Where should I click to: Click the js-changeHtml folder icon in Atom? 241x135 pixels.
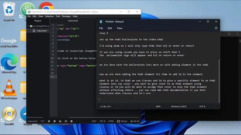pos(31,26)
